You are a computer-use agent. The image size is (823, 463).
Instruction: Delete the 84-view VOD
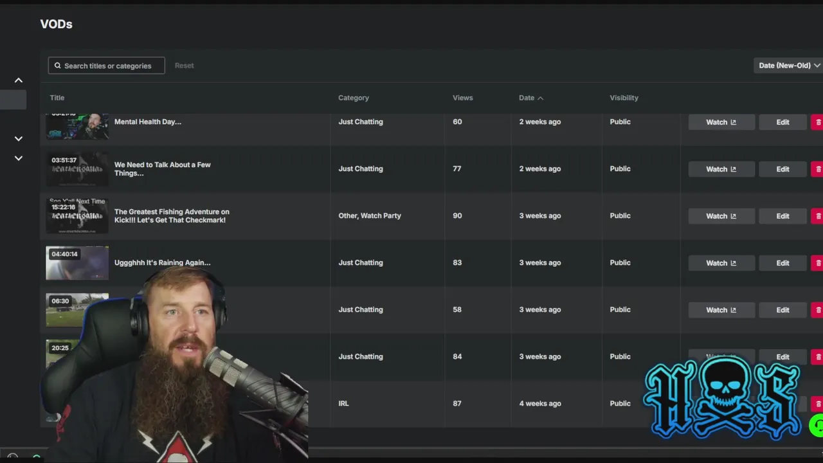[817, 357]
